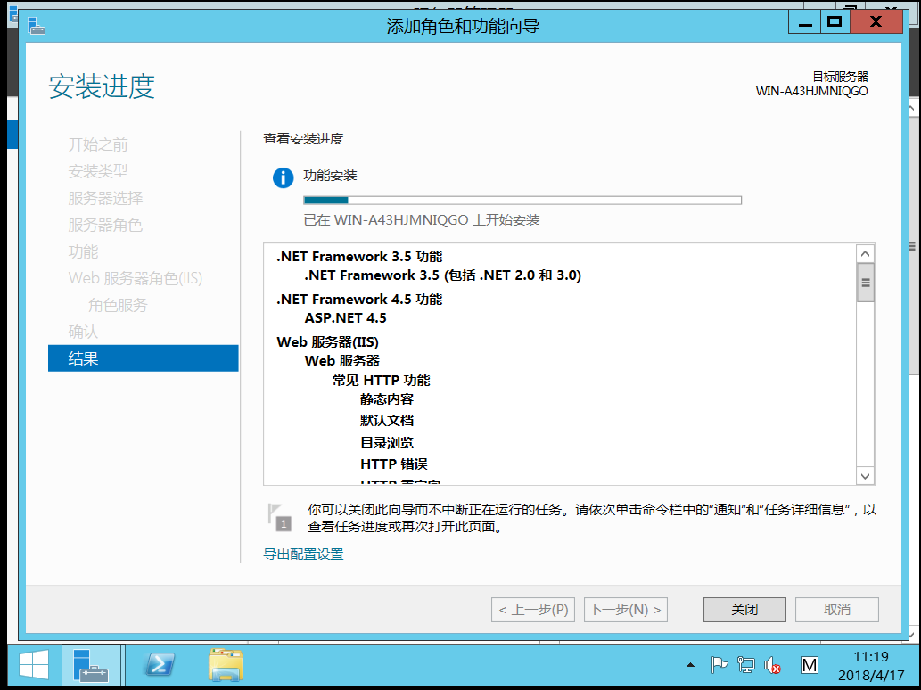Open the wizard window system menu icon
Viewport: 921px width, 690px height.
37,26
